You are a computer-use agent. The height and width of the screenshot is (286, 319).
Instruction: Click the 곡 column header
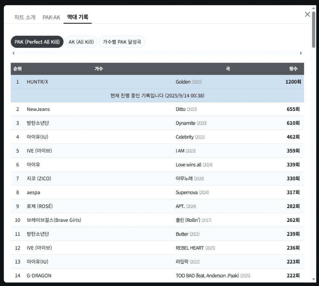[228, 69]
